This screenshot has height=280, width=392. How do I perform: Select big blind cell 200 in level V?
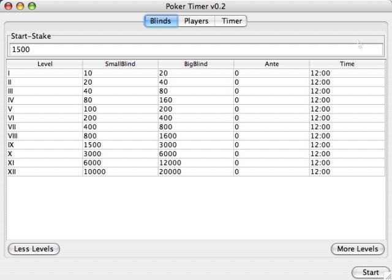point(196,109)
